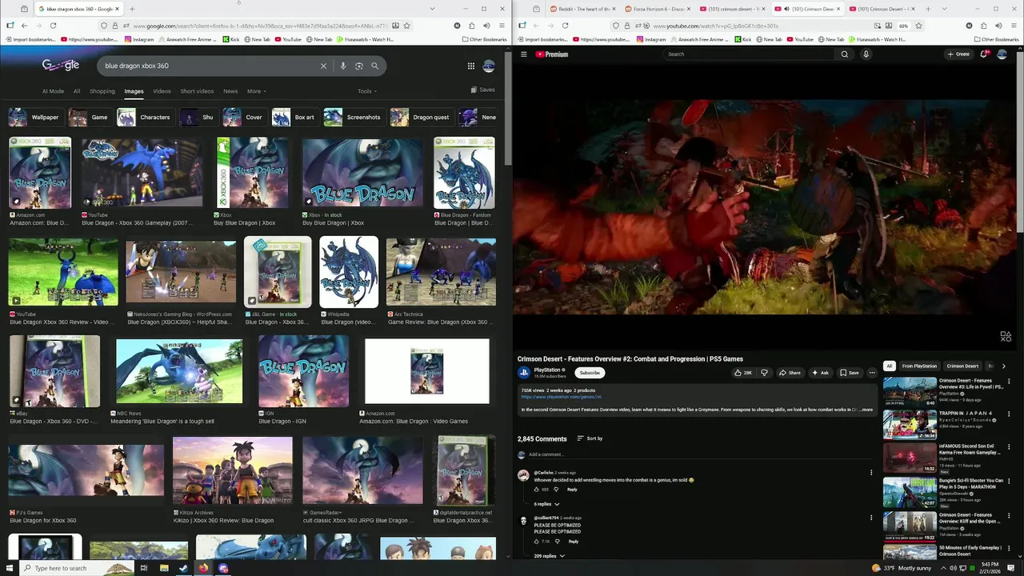Open Google Lens image search icon
The image size is (1024, 576).
[x=359, y=66]
